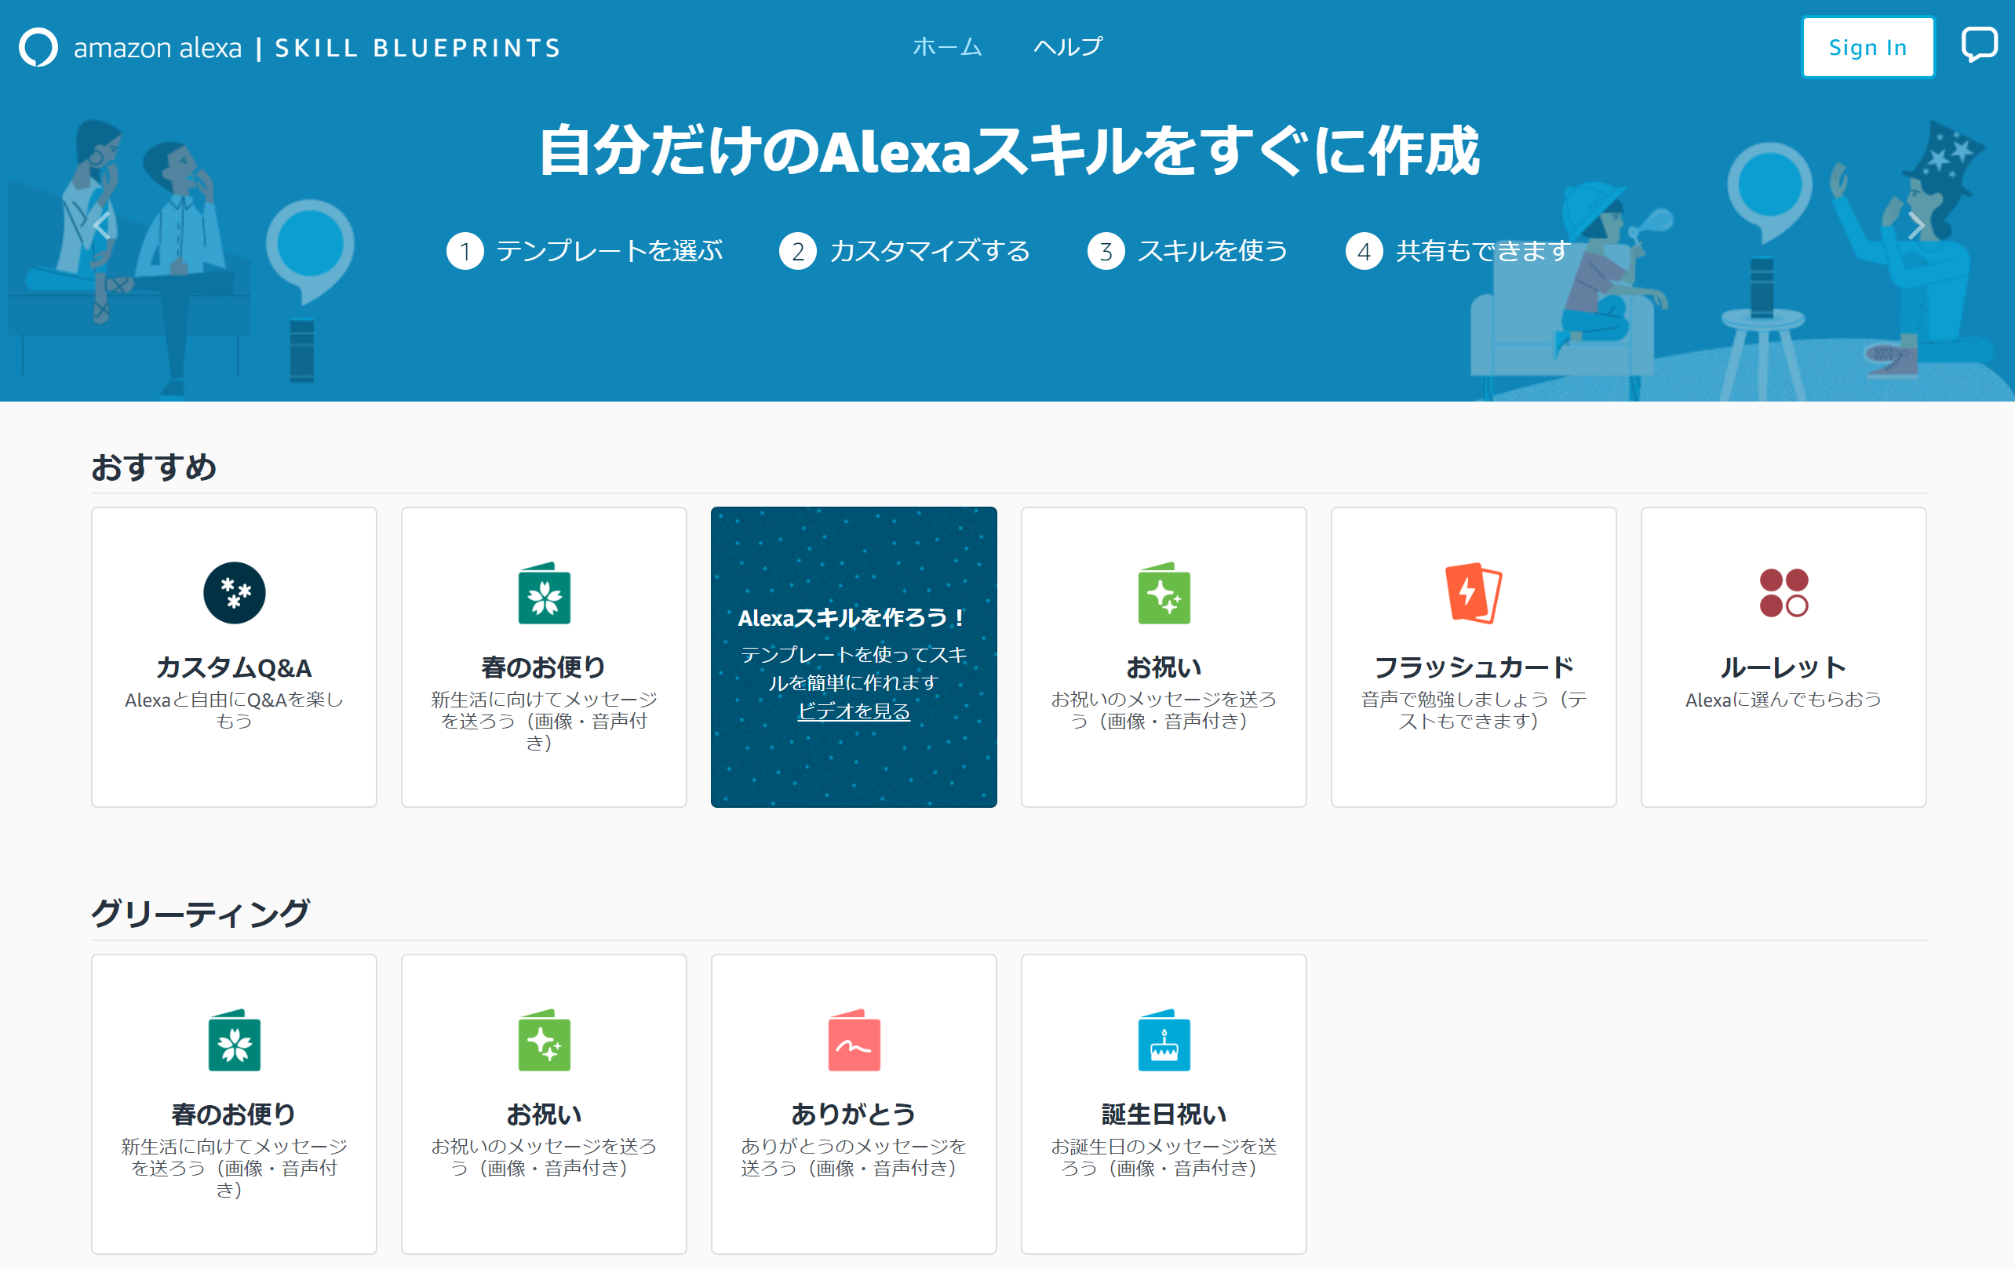Click the Amazon Alexa ring logo

[x=38, y=47]
